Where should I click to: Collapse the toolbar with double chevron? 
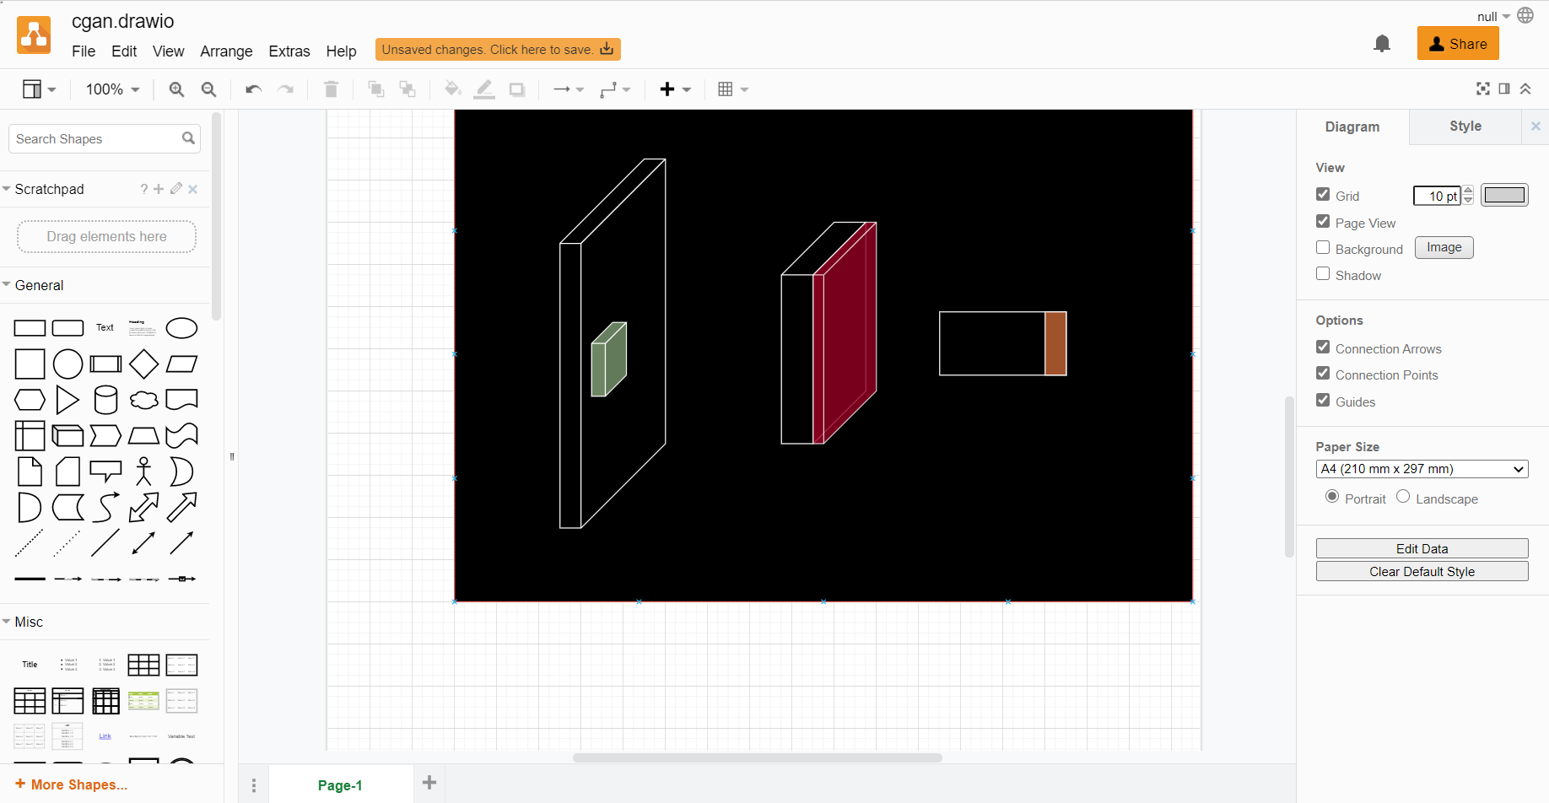[1525, 89]
